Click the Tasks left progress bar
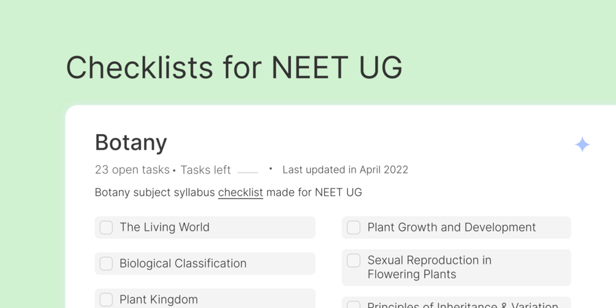 (x=248, y=172)
